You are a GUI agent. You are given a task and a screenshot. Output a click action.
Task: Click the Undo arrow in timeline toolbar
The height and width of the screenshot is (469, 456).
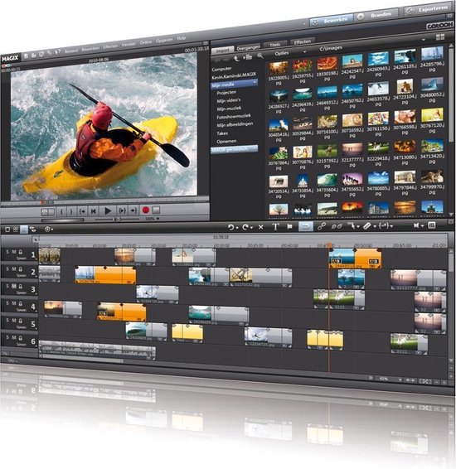click(230, 227)
